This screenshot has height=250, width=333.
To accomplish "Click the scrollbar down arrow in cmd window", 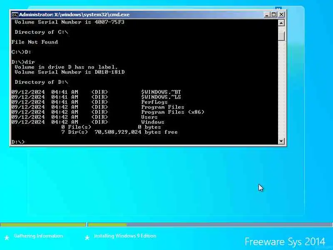I will tap(281, 141).
